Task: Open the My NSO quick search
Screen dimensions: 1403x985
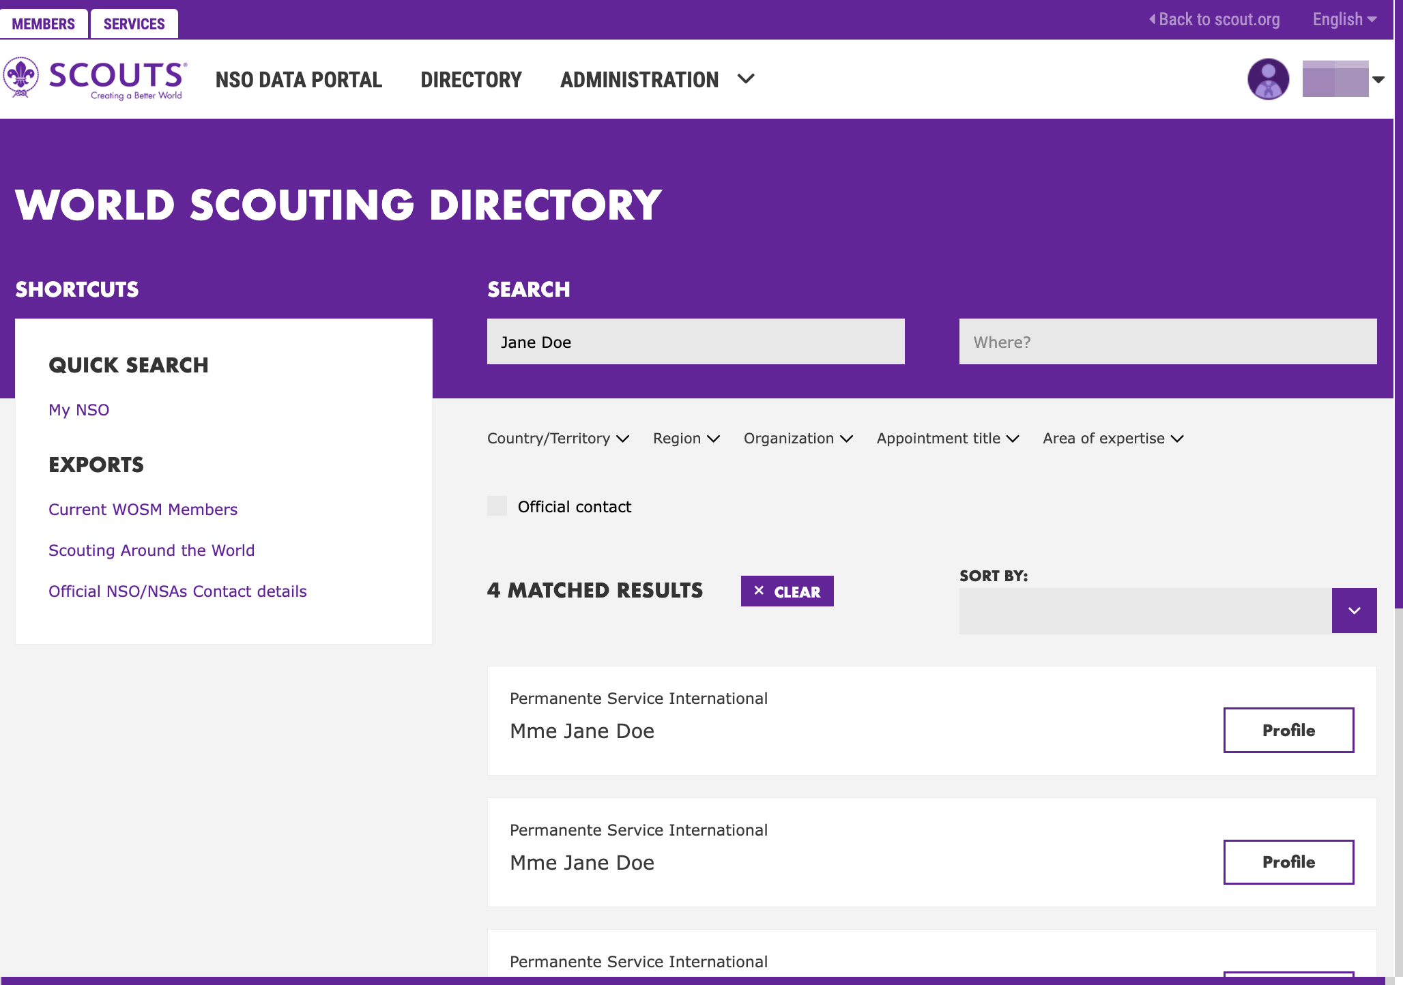Action: [x=78, y=410]
